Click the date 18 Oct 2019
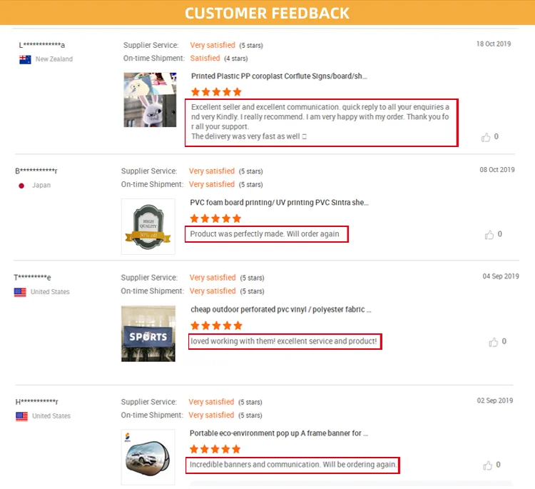 [494, 44]
